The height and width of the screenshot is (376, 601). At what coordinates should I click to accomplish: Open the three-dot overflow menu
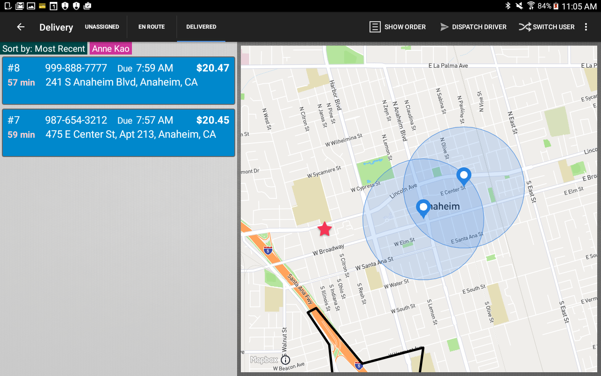(586, 27)
